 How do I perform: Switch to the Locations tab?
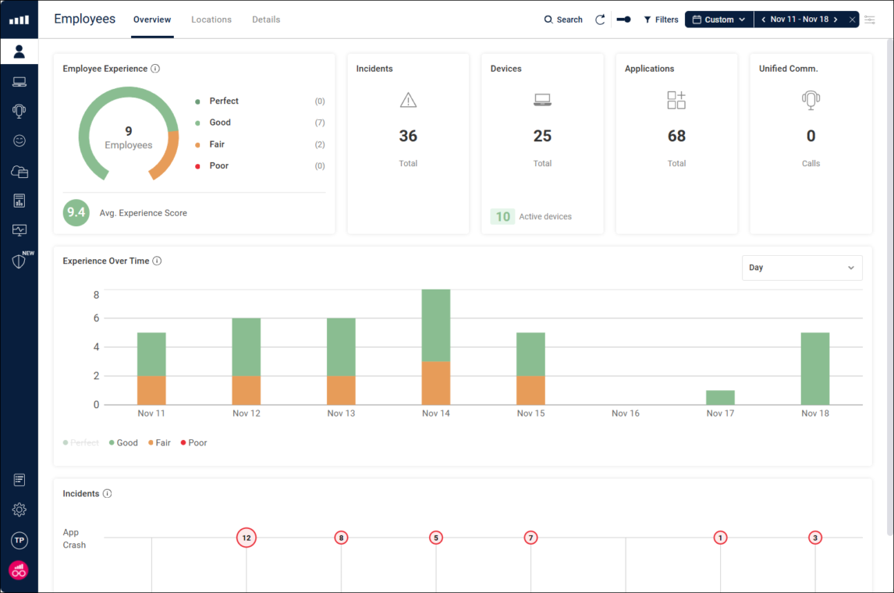click(x=211, y=20)
